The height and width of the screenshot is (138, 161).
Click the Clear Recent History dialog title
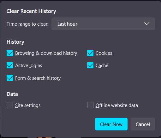pyautogui.click(x=31, y=11)
